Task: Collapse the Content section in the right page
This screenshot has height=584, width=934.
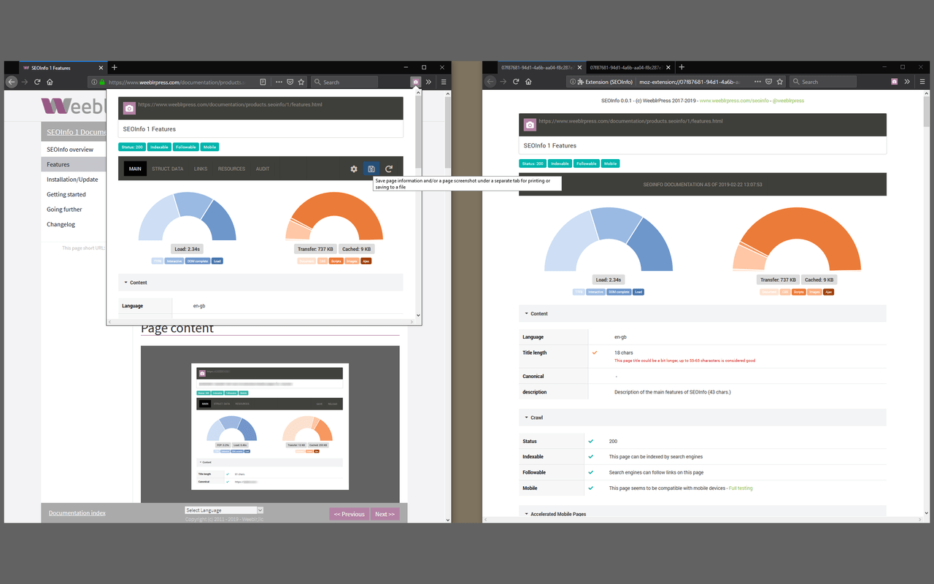Action: (703, 313)
